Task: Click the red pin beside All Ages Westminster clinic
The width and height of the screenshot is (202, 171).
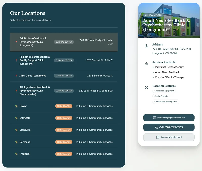Action: [16, 91]
